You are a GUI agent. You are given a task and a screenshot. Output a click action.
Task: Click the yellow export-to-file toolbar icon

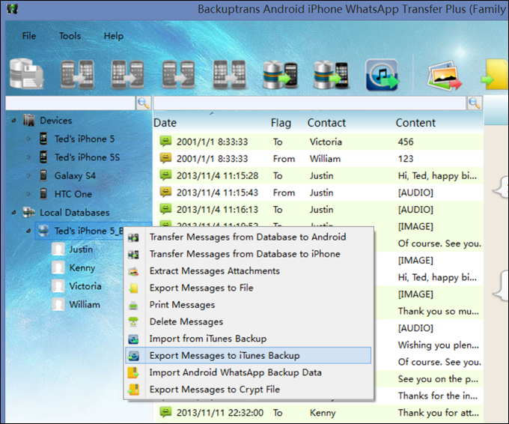(494, 75)
